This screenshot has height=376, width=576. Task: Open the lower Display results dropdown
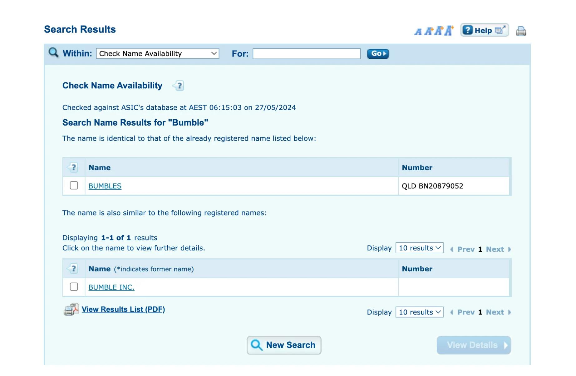[419, 312]
